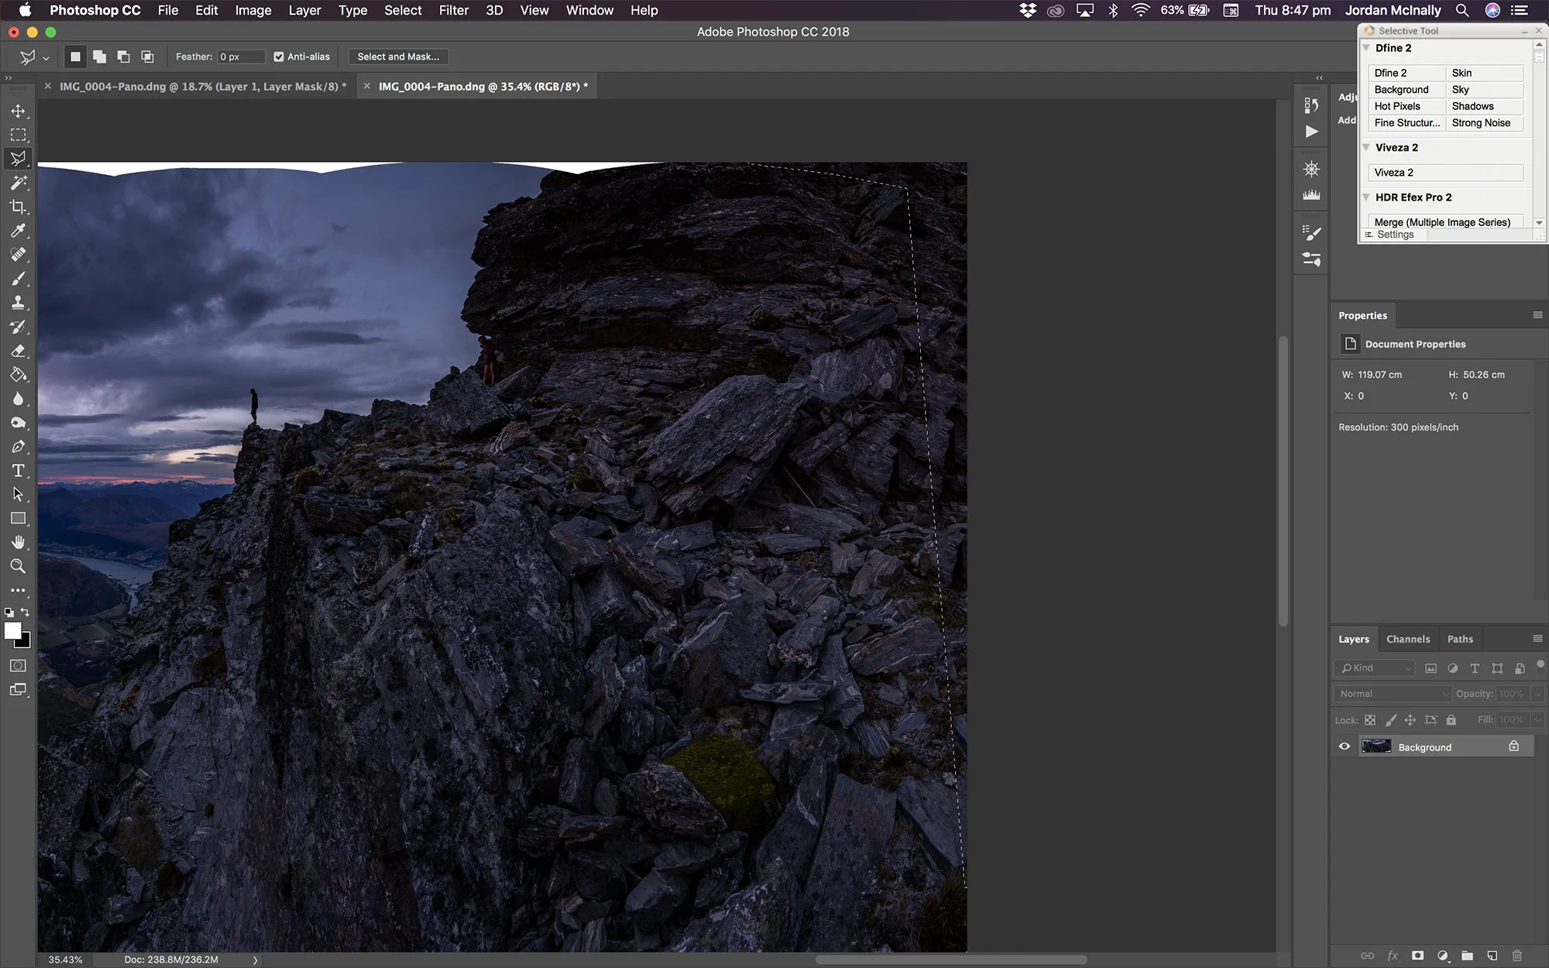1549x968 pixels.
Task: Click the foreground color swatch
Action: (x=12, y=630)
